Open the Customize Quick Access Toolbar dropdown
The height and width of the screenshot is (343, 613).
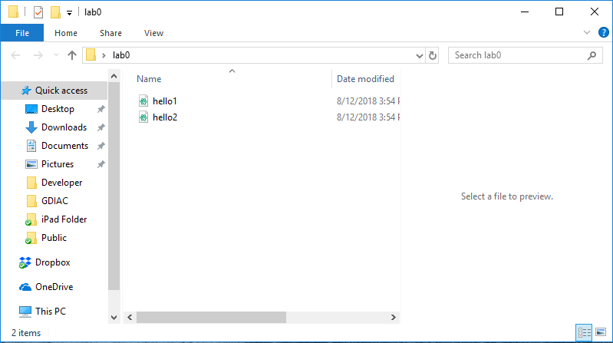coord(69,13)
